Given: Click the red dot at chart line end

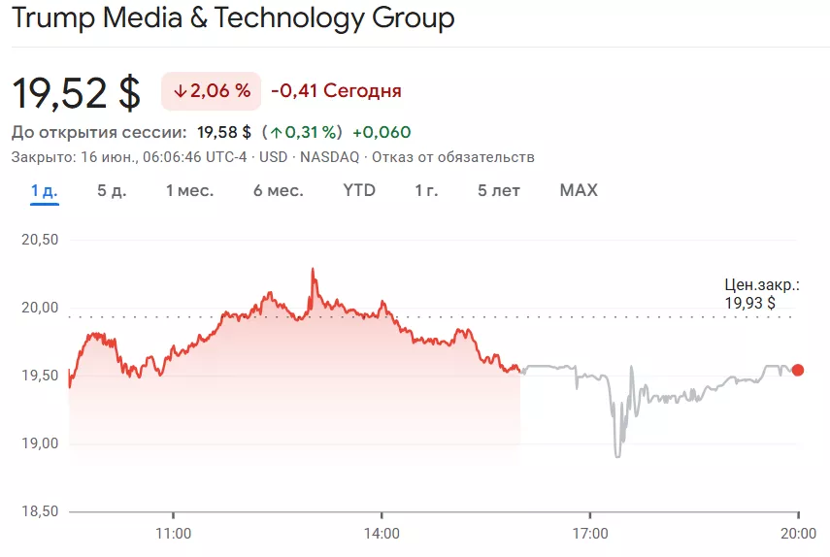Looking at the screenshot, I should (x=798, y=370).
